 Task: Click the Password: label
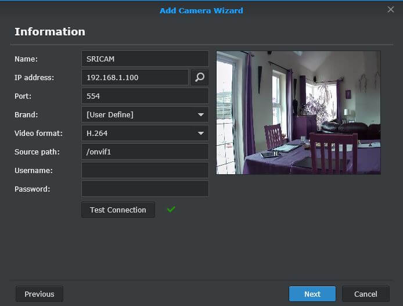click(x=33, y=189)
